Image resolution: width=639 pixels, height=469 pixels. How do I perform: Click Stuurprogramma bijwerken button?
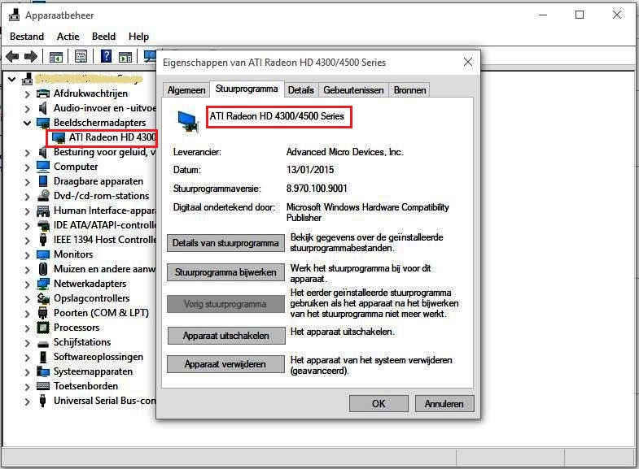225,272
